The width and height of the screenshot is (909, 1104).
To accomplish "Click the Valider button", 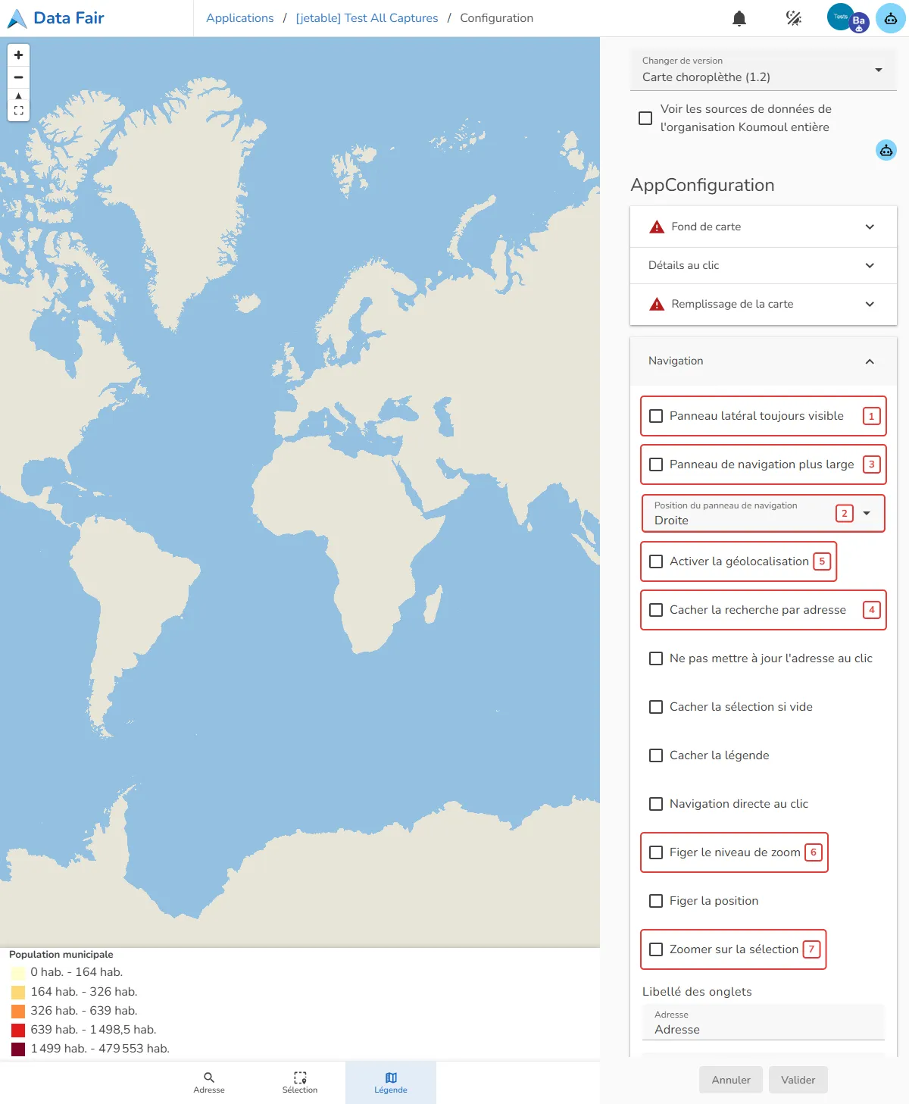I will point(798,1080).
